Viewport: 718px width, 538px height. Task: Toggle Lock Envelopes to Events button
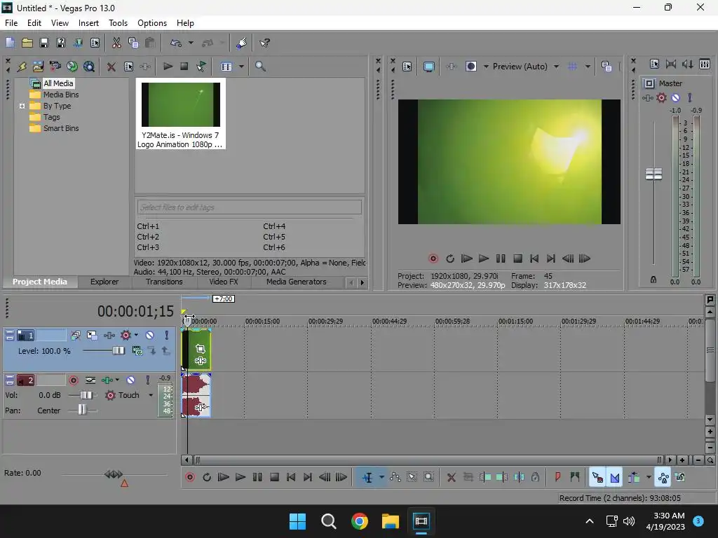[x=663, y=478]
